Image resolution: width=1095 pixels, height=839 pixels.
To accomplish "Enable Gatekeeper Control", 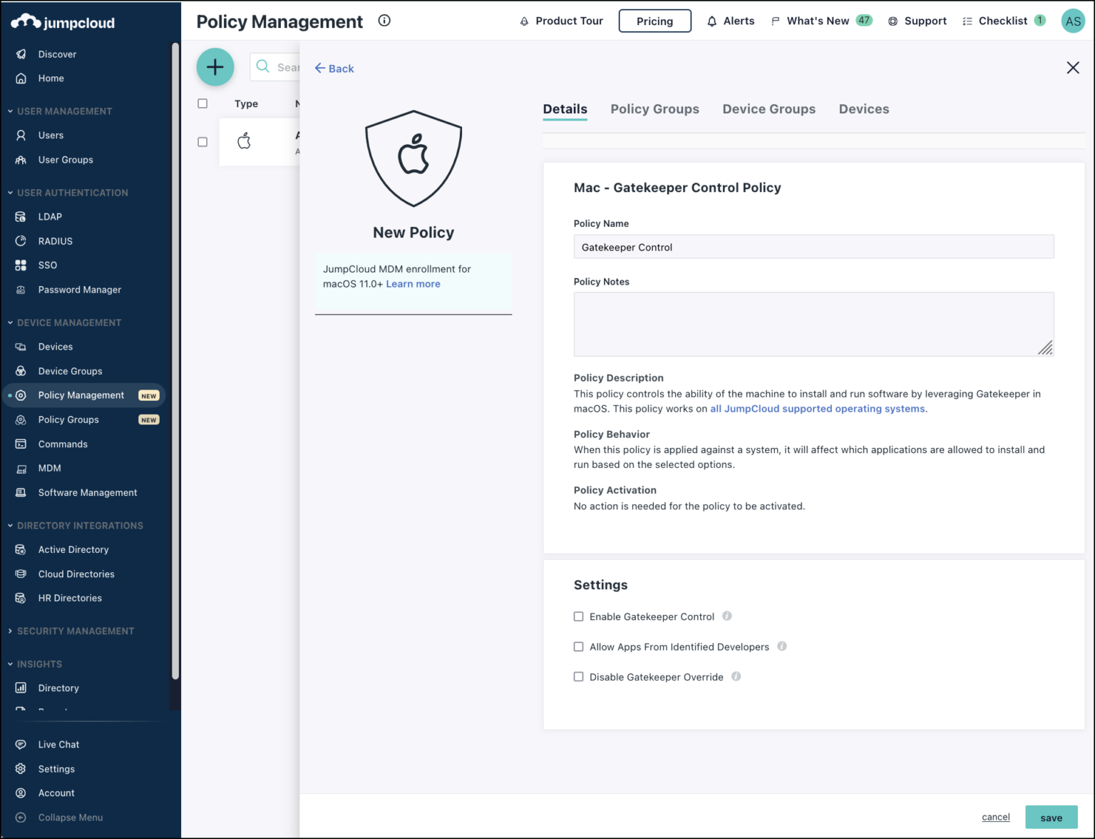I will [x=578, y=616].
